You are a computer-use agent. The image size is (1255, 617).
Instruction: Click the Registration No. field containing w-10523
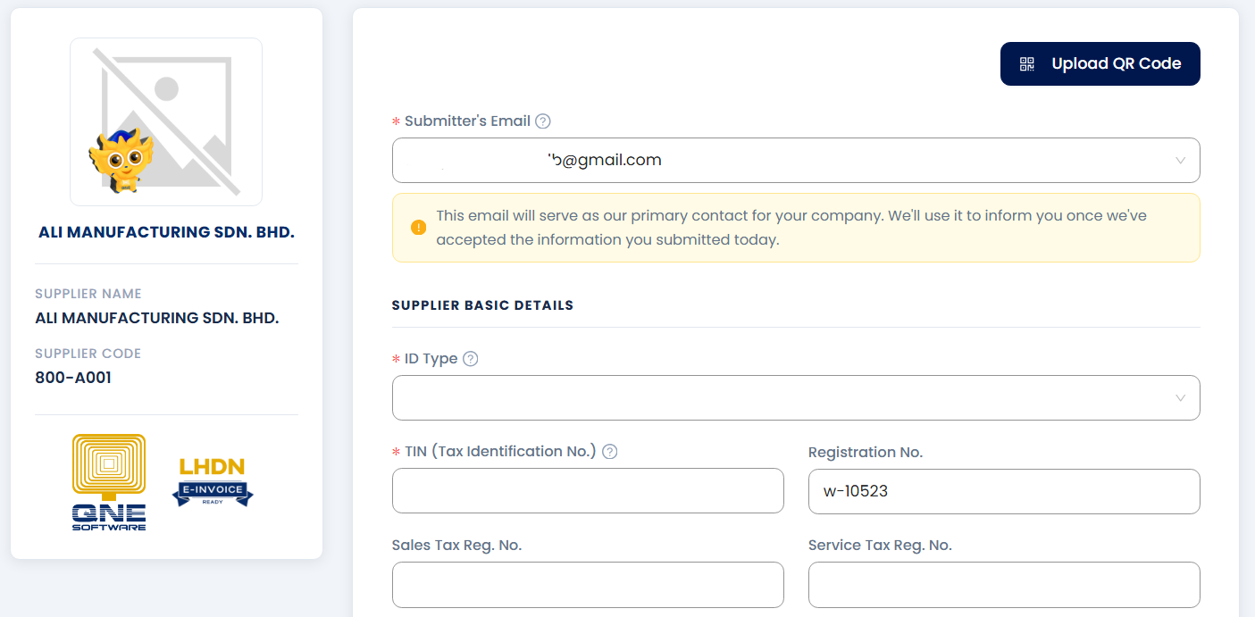1004,491
